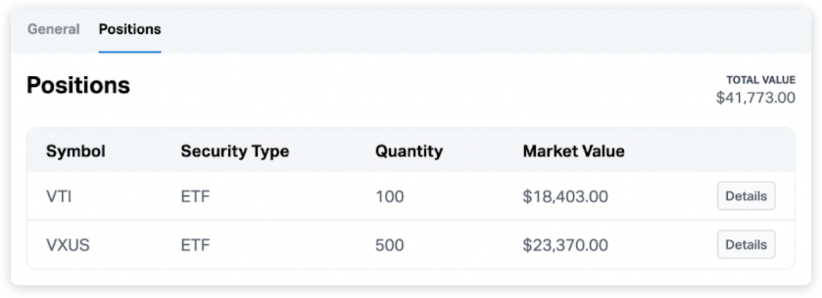
Task: Click the market value $18,403.00 for VTI
Action: (565, 196)
